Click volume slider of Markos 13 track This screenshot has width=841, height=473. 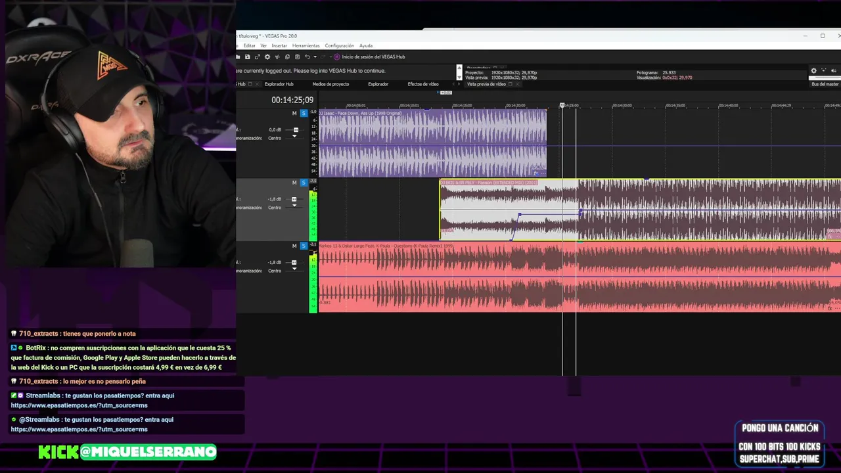pyautogui.click(x=294, y=262)
